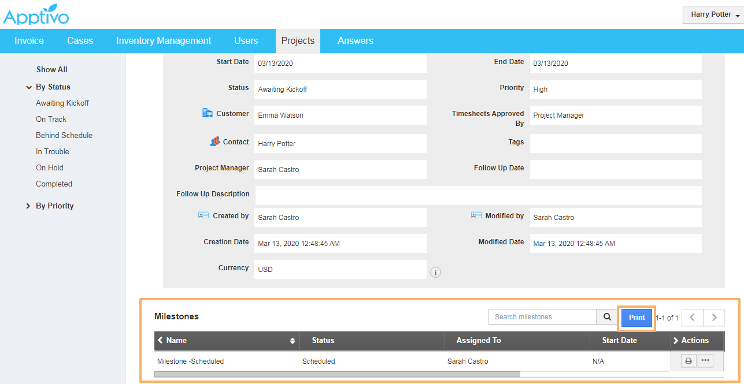Viewport: 744px width, 384px height.
Task: Open the Harry Potter user dropdown
Action: pos(713,14)
